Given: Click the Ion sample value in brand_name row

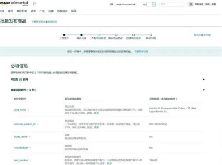Looking at the screenshot, I should [151, 137].
